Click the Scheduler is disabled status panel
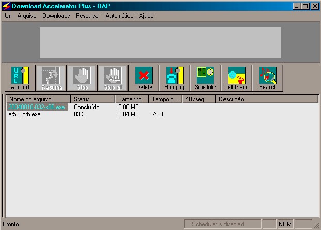321x230 pixels. [x=223, y=224]
